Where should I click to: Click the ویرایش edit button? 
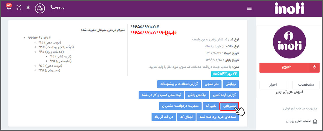[x=230, y=84]
